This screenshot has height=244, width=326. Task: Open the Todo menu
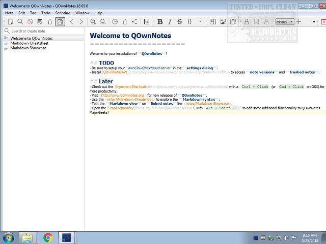(46, 13)
